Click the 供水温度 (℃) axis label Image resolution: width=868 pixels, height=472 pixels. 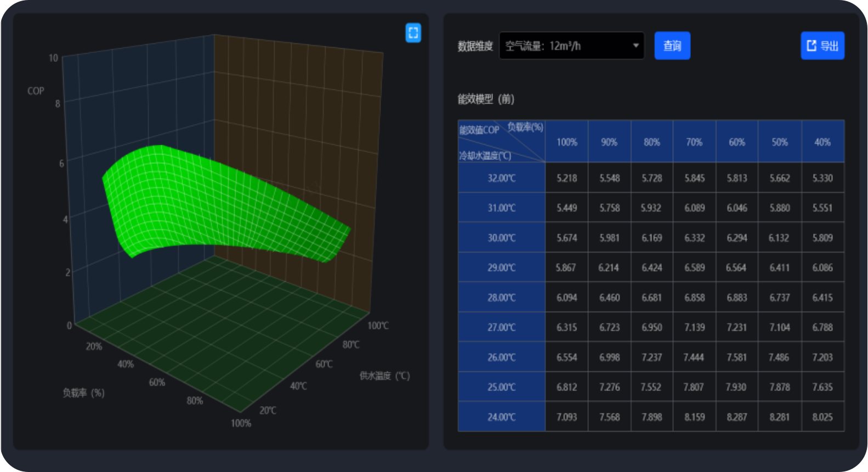(384, 376)
